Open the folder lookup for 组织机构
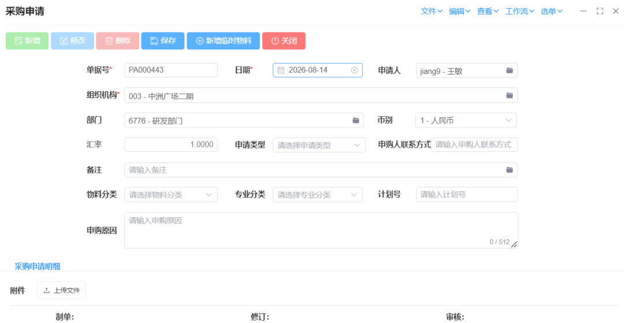The image size is (624, 323). click(510, 95)
